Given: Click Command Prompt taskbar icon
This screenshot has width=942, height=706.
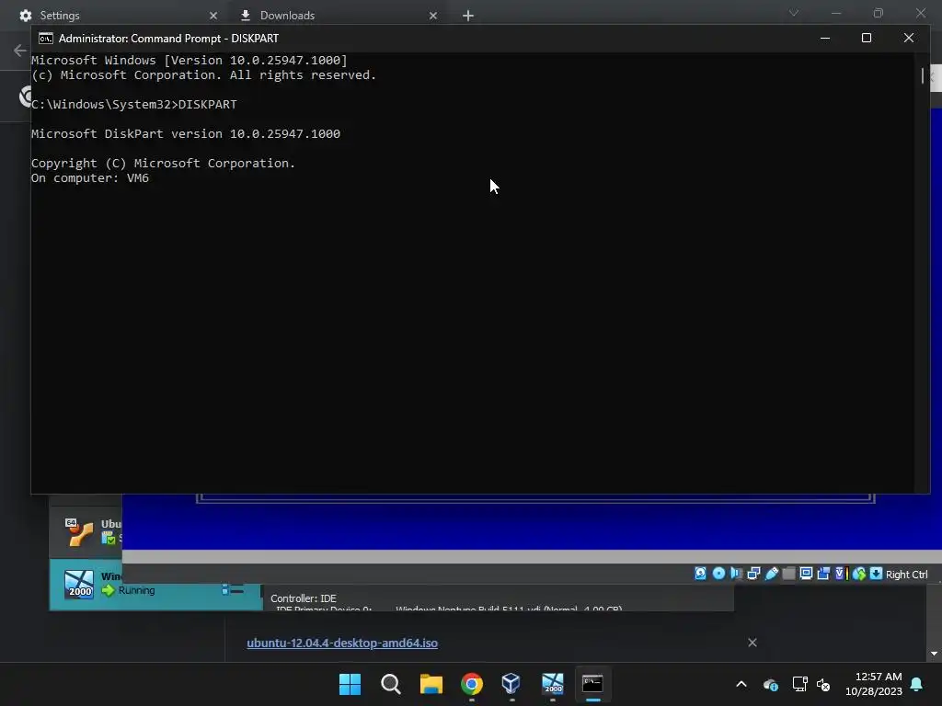Looking at the screenshot, I should click(592, 684).
